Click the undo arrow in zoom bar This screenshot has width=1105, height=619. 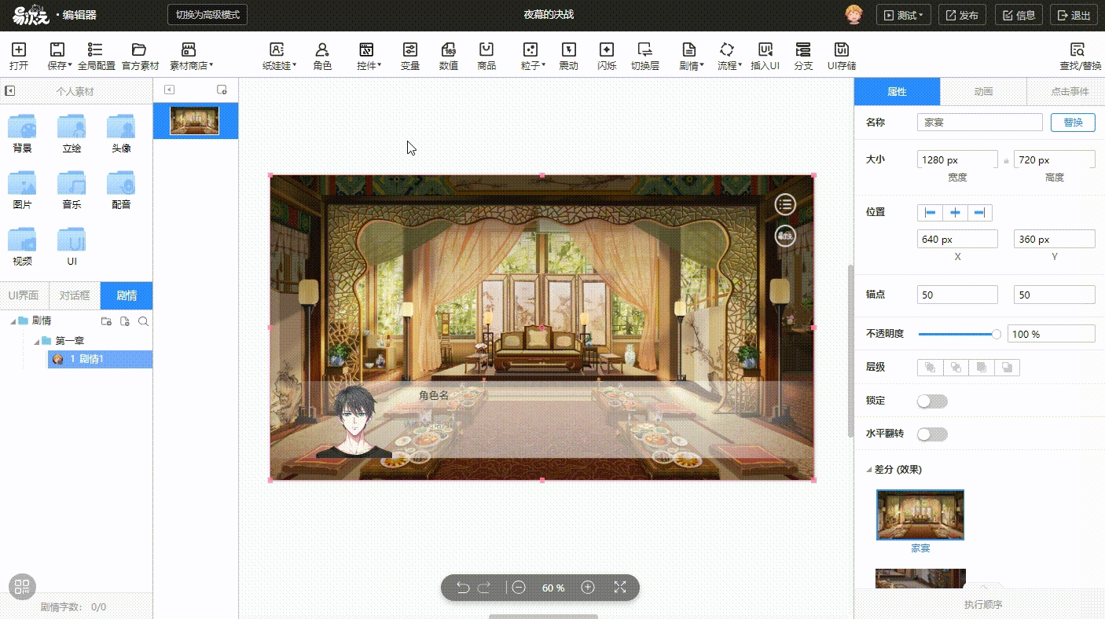click(x=463, y=588)
